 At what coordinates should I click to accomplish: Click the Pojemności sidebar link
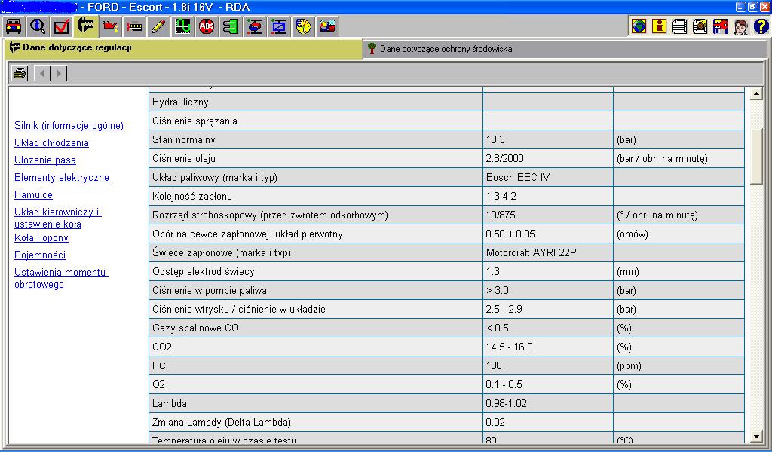tap(40, 255)
